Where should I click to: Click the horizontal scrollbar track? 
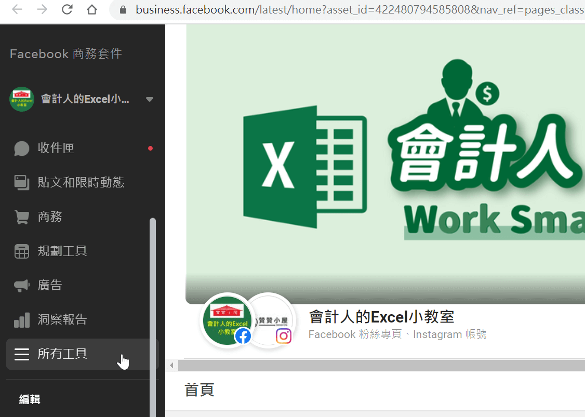pos(381,365)
